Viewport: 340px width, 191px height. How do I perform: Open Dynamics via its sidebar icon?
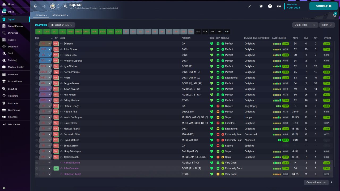click(4, 33)
